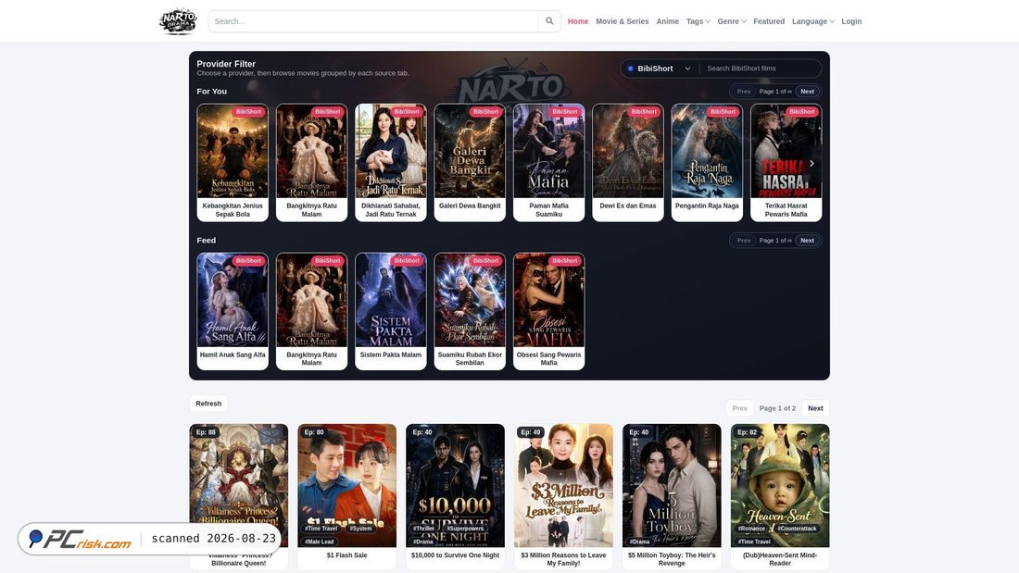Open Paman Mafia Suamiku card
This screenshot has height=573, width=1019.
pyautogui.click(x=549, y=162)
